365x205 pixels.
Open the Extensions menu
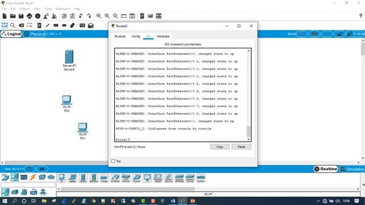pos(63,9)
